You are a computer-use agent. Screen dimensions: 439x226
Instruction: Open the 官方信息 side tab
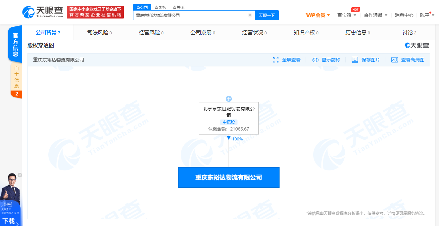(15, 45)
